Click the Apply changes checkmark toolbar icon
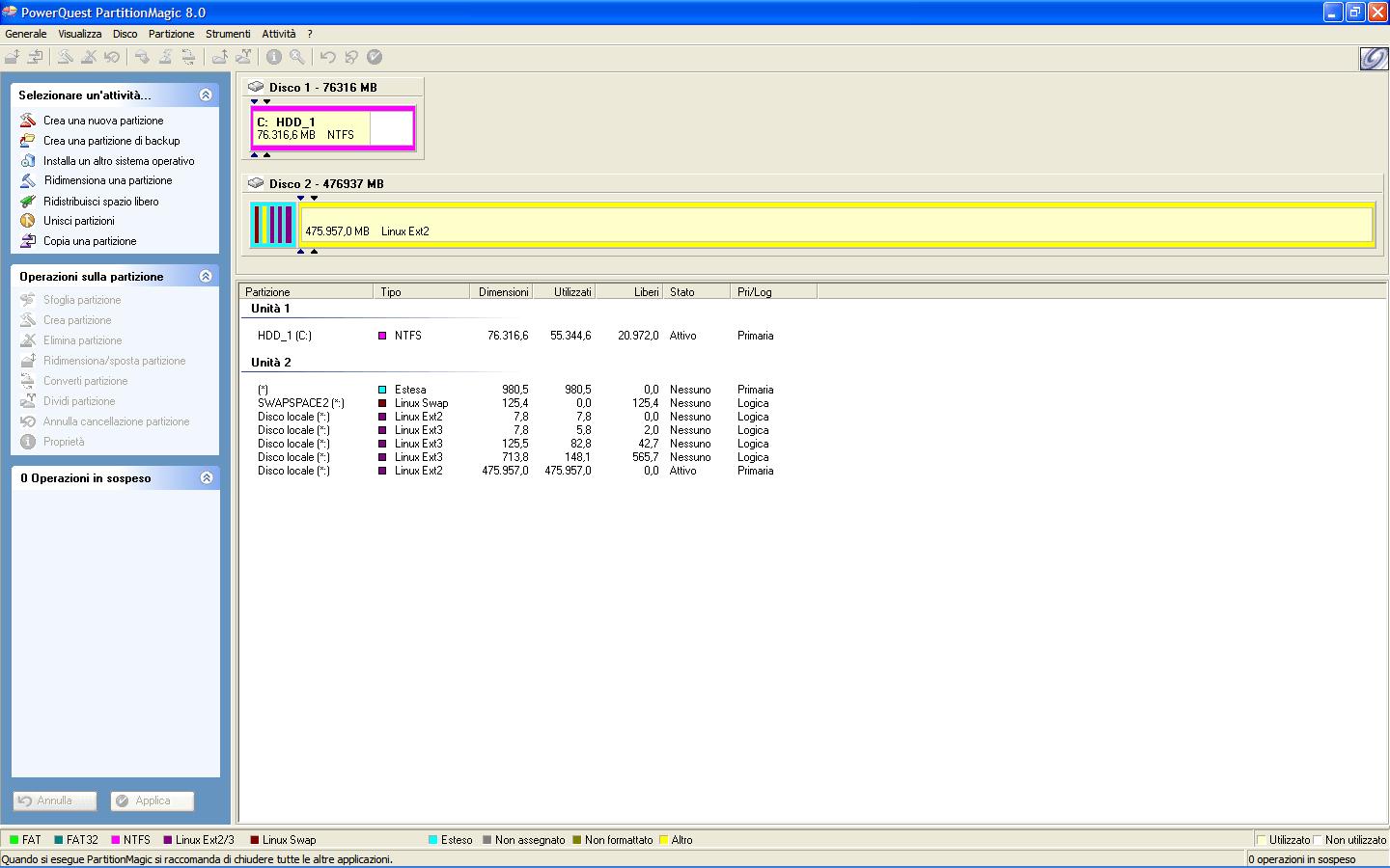Viewport: 1390px width, 868px height. coord(375,57)
